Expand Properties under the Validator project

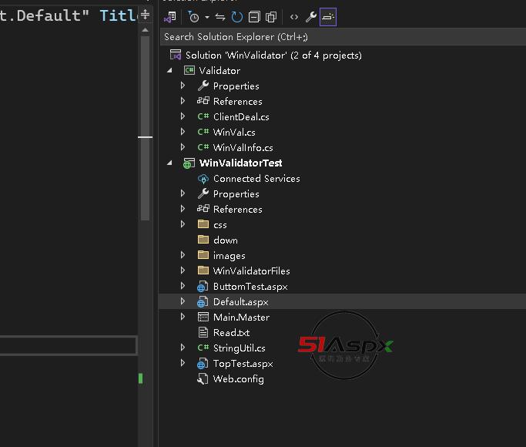point(183,86)
